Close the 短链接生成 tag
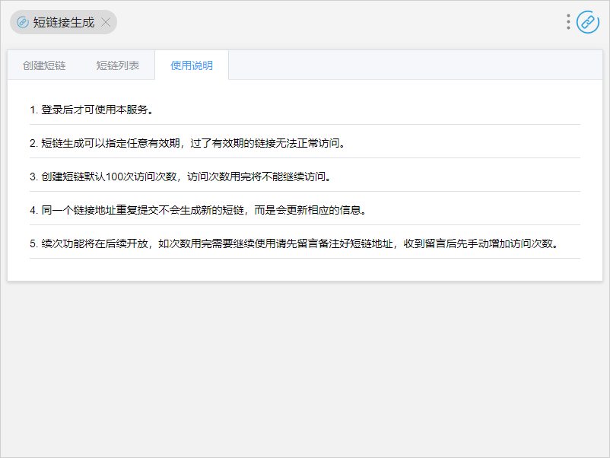This screenshot has height=458, width=610. (106, 22)
